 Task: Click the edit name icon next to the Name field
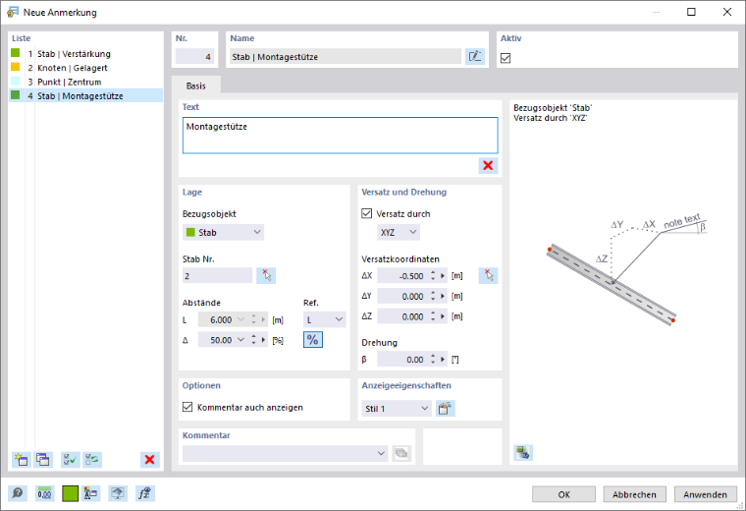click(x=475, y=57)
